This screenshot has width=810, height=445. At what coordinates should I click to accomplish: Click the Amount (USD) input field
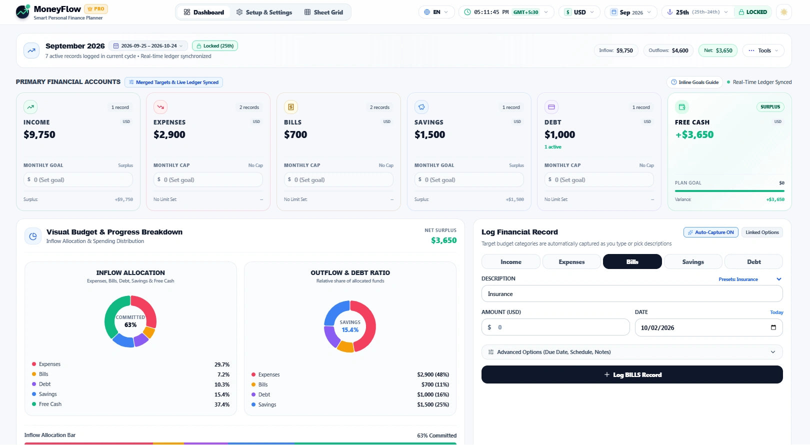[555, 327]
